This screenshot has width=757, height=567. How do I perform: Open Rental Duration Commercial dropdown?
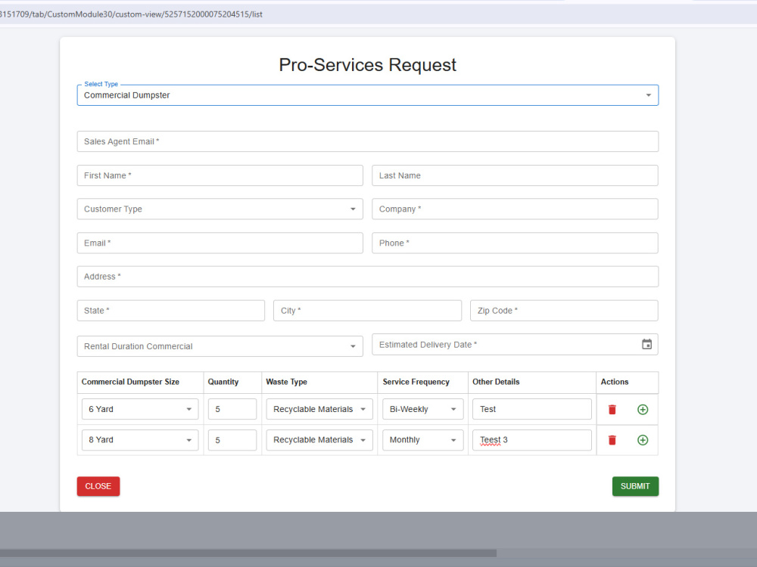point(220,346)
